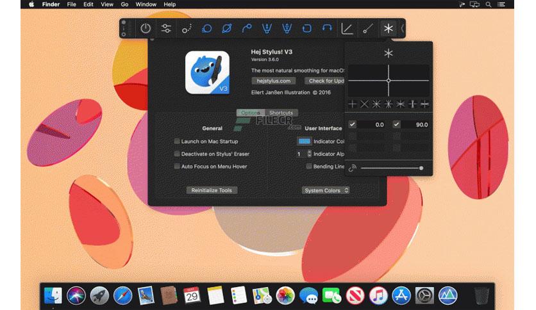This screenshot has height=310, width=536.
Task: Toggle the Bending Line checkbox
Action: (x=309, y=167)
